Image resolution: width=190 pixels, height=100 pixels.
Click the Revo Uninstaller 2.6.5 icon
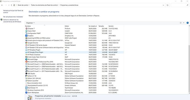pyautogui.click(x=26, y=83)
